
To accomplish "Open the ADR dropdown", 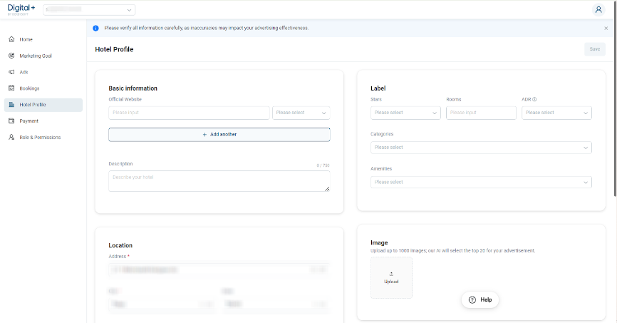I will click(x=556, y=113).
